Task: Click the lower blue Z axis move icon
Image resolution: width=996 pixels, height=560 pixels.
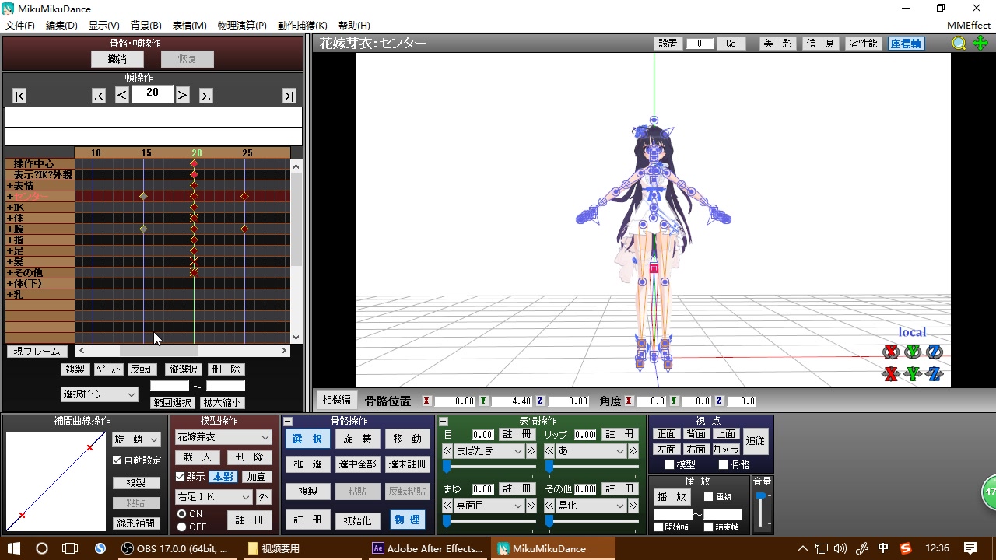Action: pos(935,374)
